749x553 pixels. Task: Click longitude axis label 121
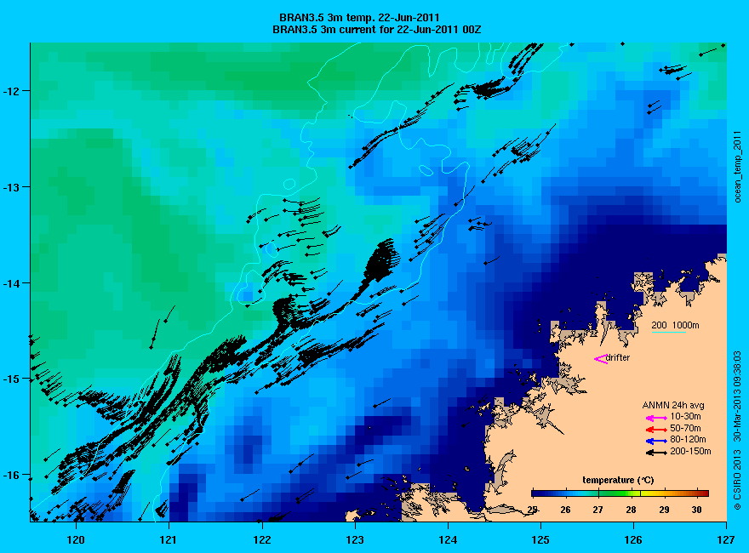[169, 540]
